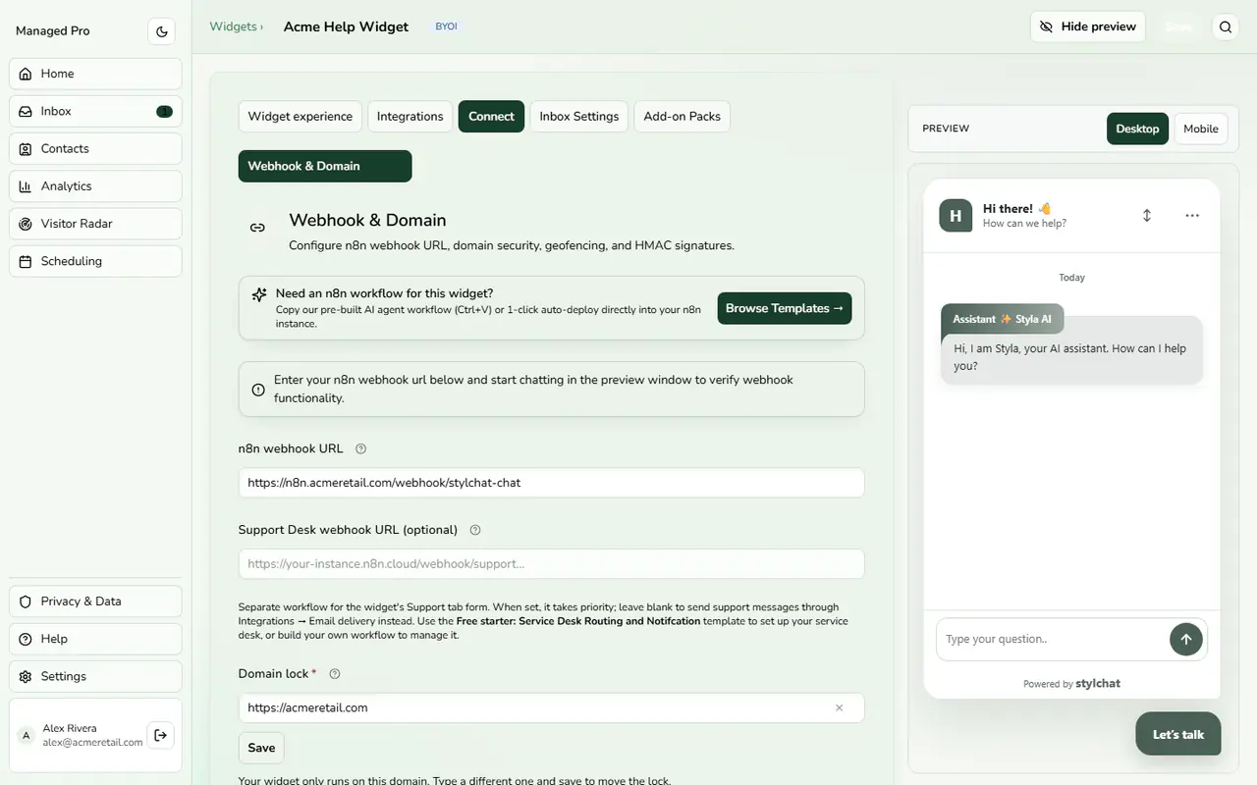Open Contacts page
This screenshot has width=1257, height=785.
(x=95, y=148)
